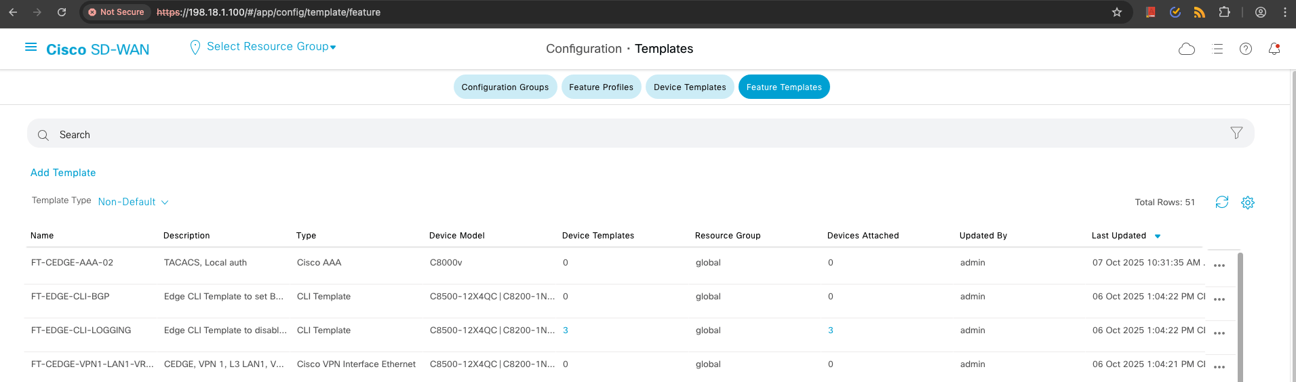Image resolution: width=1296 pixels, height=382 pixels.
Task: Click the Not Secure site info badge
Action: pos(116,12)
